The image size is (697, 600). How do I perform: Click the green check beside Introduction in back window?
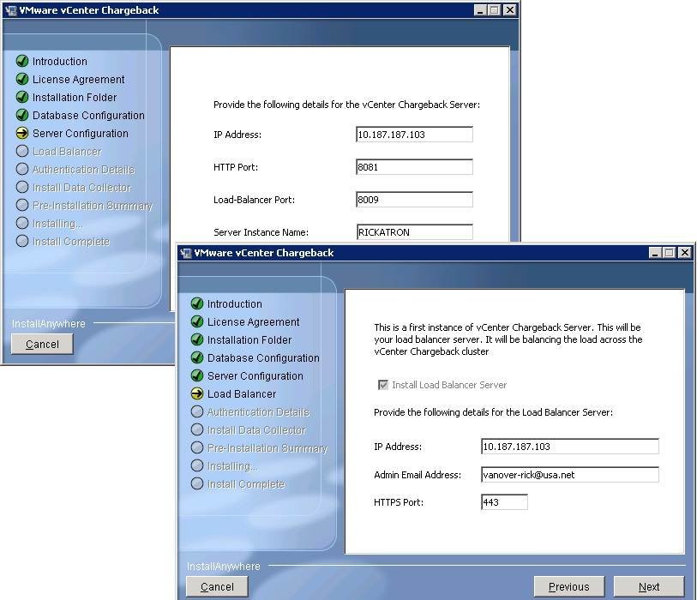(x=22, y=62)
